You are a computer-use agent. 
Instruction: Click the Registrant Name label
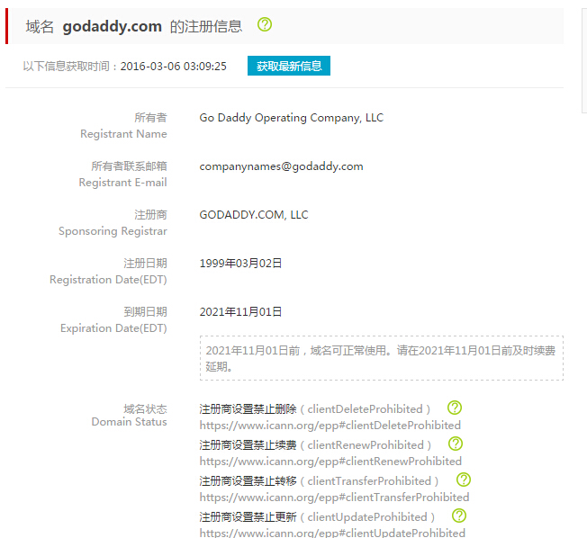click(123, 134)
